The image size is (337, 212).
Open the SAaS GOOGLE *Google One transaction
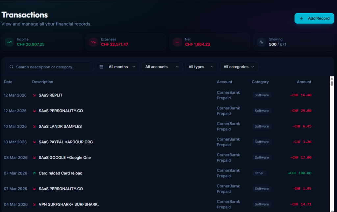[65, 158]
